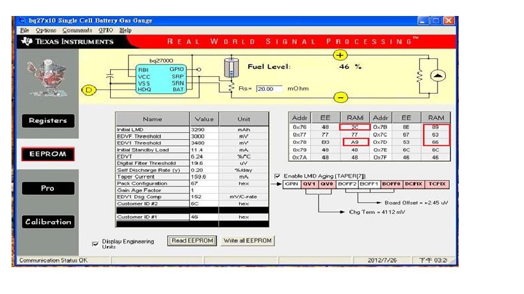Switch to the Registers page
The width and height of the screenshot is (524, 294).
pos(48,121)
